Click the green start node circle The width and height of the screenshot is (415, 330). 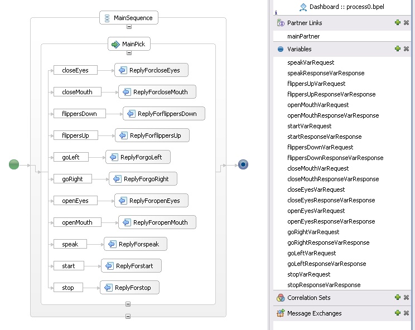pos(15,164)
